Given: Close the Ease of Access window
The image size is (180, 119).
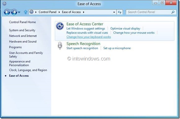Looking at the screenshot, I should coord(171,3).
